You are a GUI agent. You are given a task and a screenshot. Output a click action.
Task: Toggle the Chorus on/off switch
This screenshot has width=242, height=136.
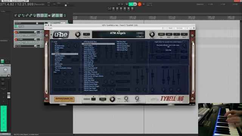pos(93,99)
